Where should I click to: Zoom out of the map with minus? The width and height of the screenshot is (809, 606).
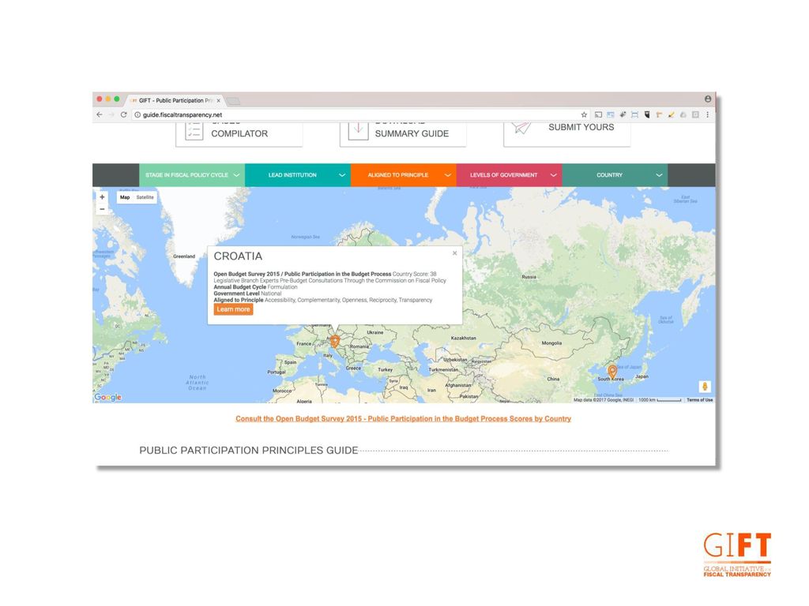point(102,208)
